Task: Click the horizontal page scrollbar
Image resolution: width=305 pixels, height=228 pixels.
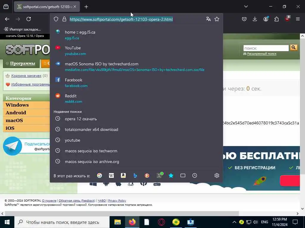Action: click(122, 213)
